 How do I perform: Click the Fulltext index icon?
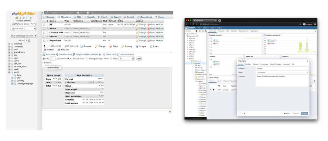[59, 50]
